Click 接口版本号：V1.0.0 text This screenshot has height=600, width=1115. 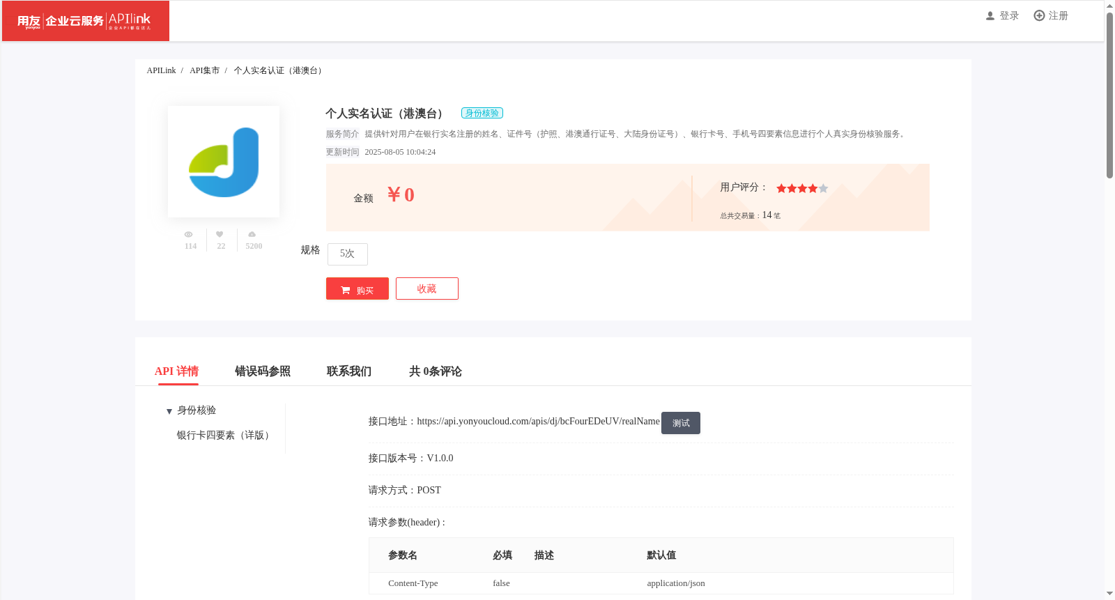(411, 458)
